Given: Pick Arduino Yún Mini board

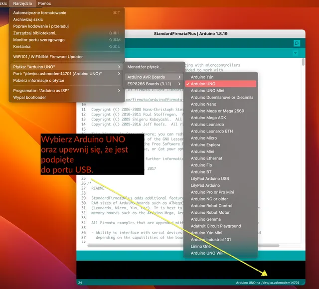Looking at the screenshot, I should point(220,233).
